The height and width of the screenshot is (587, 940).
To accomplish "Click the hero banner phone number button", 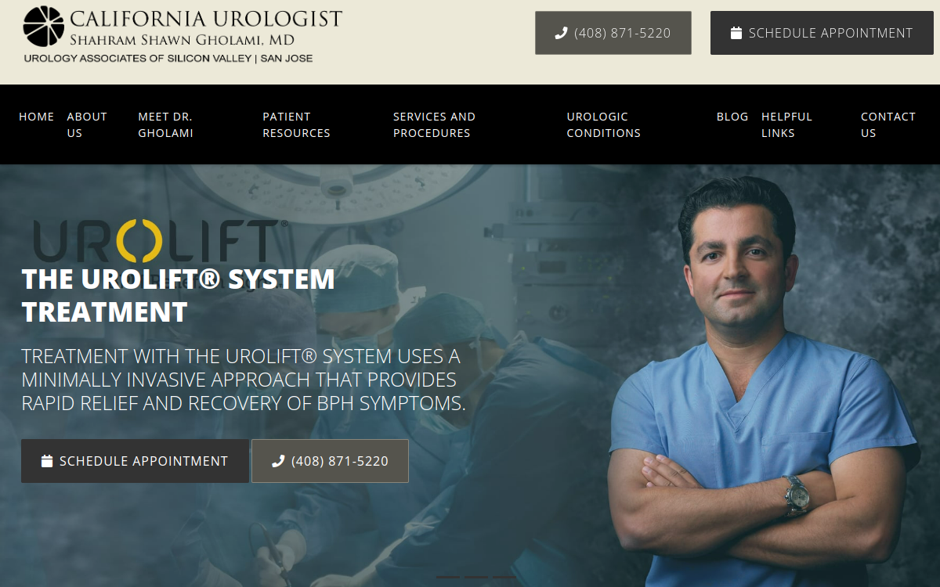I will tap(330, 461).
